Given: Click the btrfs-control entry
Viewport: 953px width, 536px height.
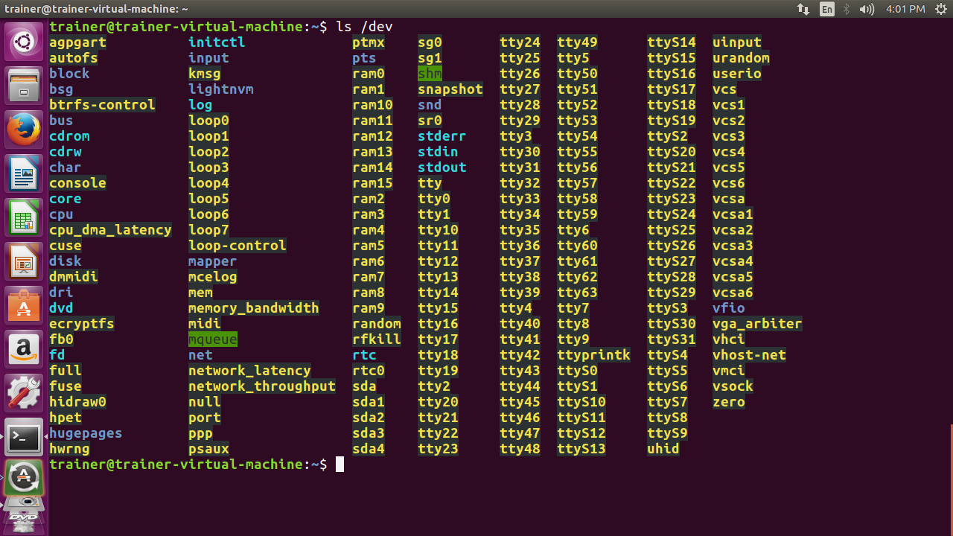Looking at the screenshot, I should 102,105.
